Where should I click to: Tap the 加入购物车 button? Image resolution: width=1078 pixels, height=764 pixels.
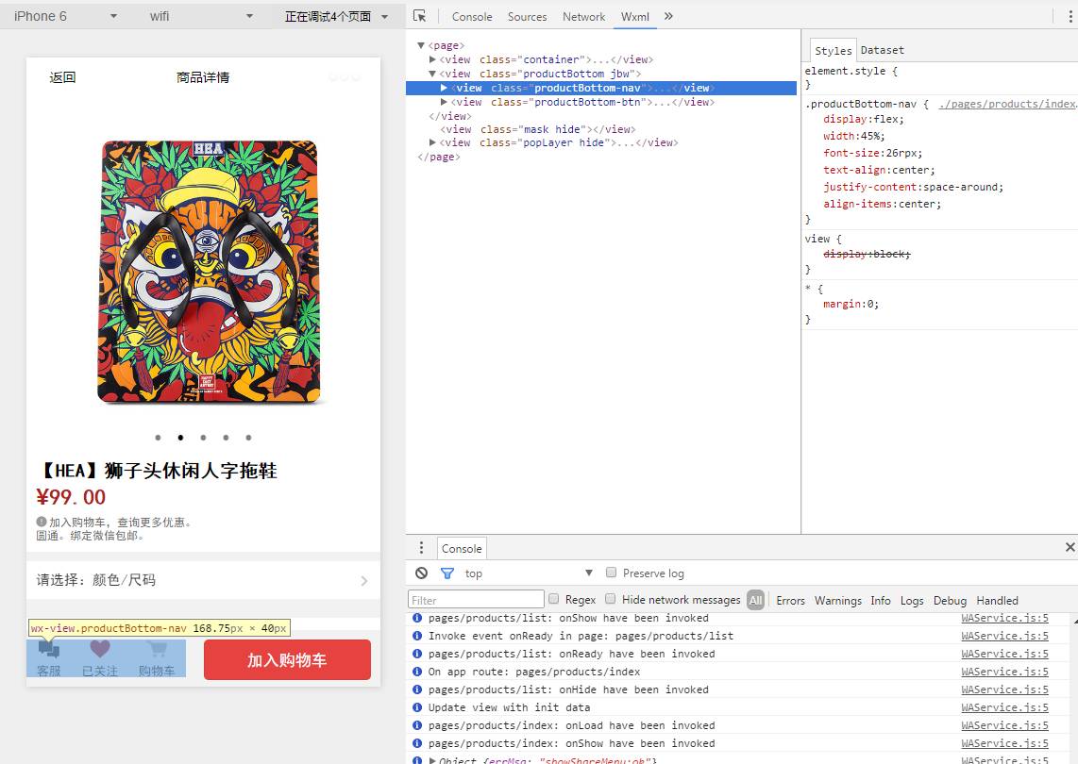pos(287,659)
